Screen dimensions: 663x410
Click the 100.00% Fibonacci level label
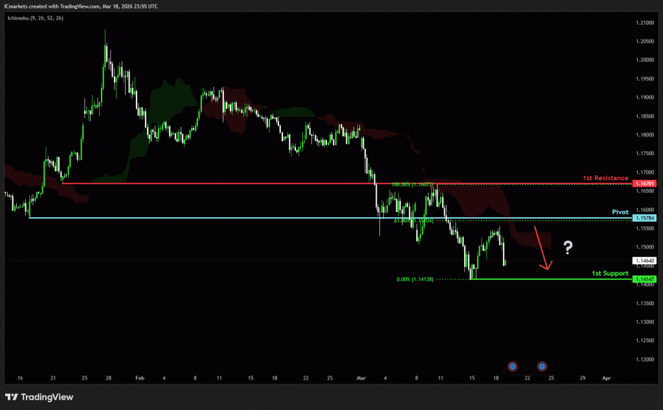(x=412, y=184)
